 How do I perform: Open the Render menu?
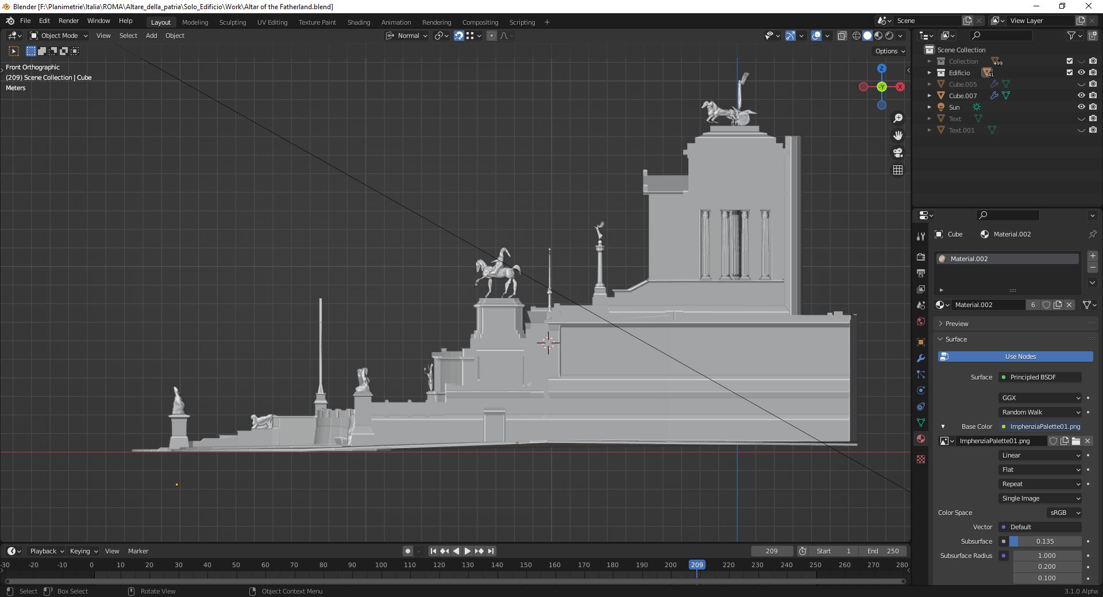(x=68, y=21)
